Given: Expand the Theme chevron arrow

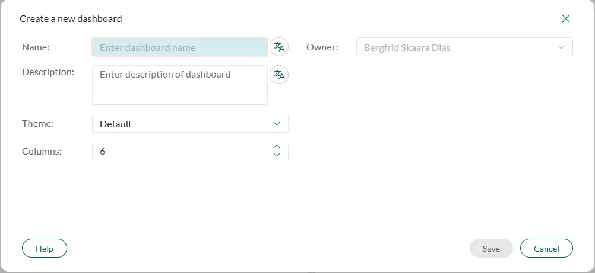Looking at the screenshot, I should click(x=276, y=124).
